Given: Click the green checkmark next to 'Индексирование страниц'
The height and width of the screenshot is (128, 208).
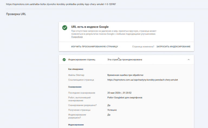Looking at the screenshot, I should 64,60.
